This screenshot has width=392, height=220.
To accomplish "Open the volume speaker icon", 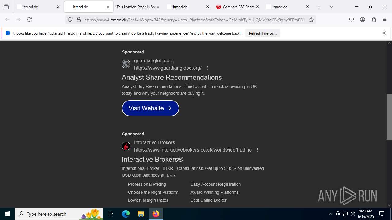I will (352, 214).
